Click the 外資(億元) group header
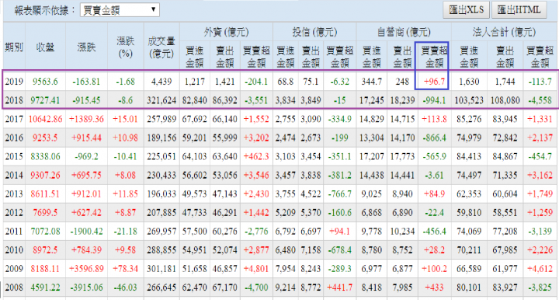The width and height of the screenshot is (559, 300). click(x=227, y=32)
